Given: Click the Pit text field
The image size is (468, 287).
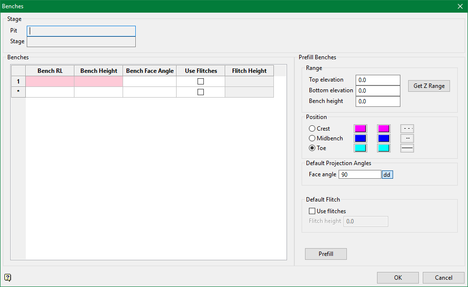Looking at the screenshot, I should click(81, 31).
